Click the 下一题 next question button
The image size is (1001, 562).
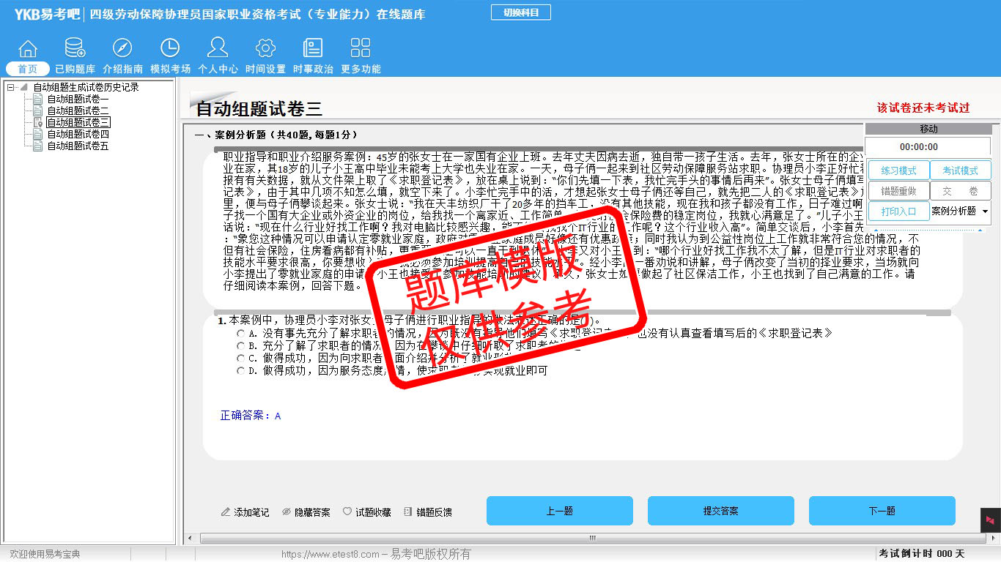pyautogui.click(x=882, y=511)
